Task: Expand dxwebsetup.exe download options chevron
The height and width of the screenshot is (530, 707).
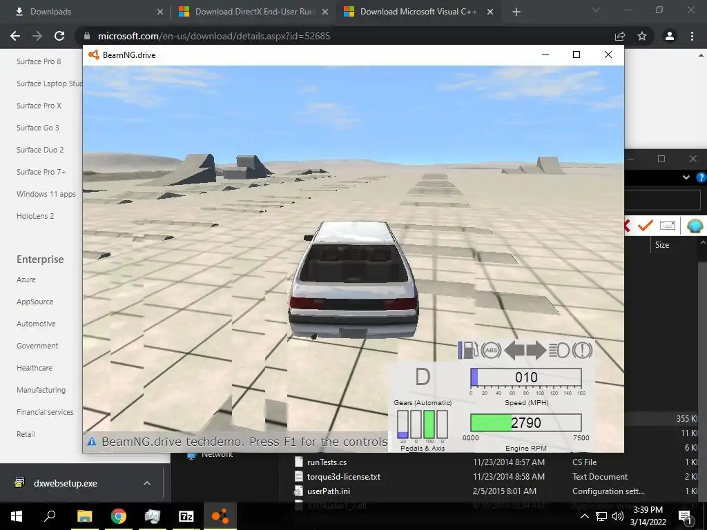Action: (x=147, y=483)
